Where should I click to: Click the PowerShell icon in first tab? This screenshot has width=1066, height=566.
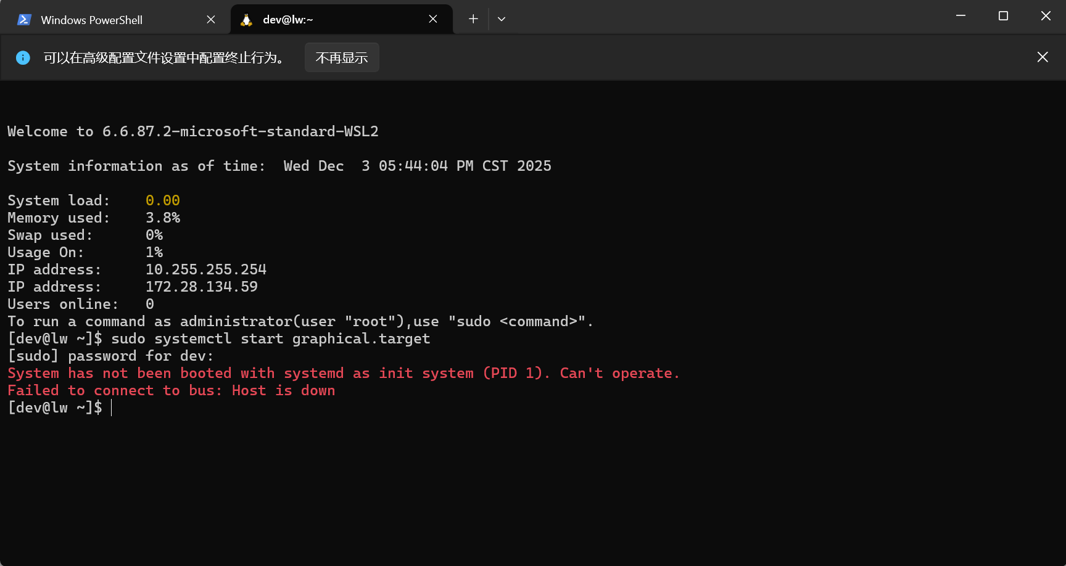[x=24, y=20]
